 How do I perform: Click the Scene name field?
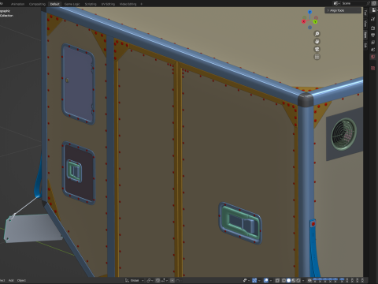pos(353,3)
